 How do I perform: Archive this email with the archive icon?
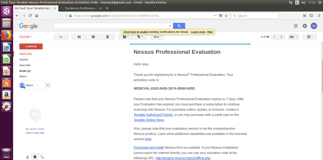click(79, 37)
